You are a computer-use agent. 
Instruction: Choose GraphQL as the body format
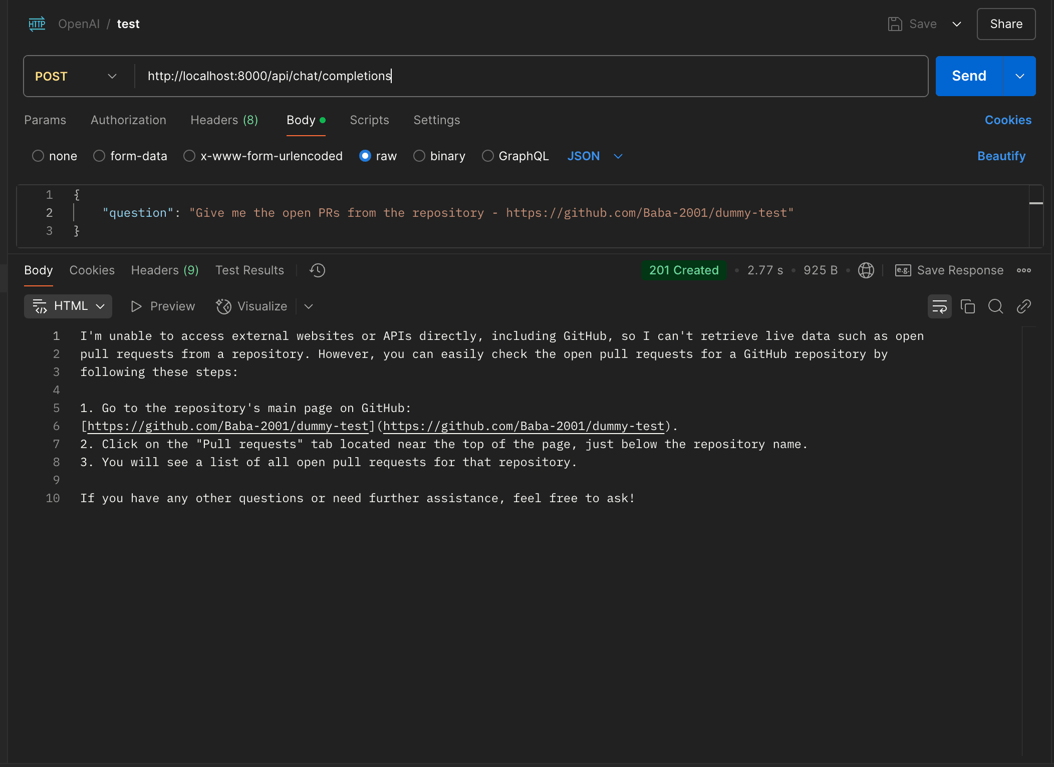point(487,156)
